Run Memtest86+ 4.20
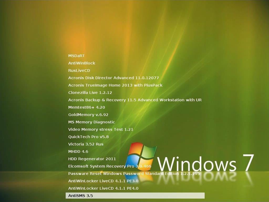Screen dimensions: 269x202 click(x=87, y=108)
